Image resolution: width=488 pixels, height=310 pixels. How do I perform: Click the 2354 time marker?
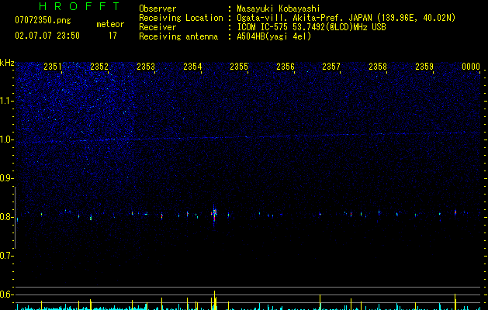[x=192, y=67]
